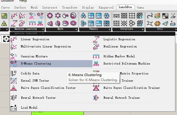Select the diagrid structure icon
177x115 pixels.
click(124, 23)
